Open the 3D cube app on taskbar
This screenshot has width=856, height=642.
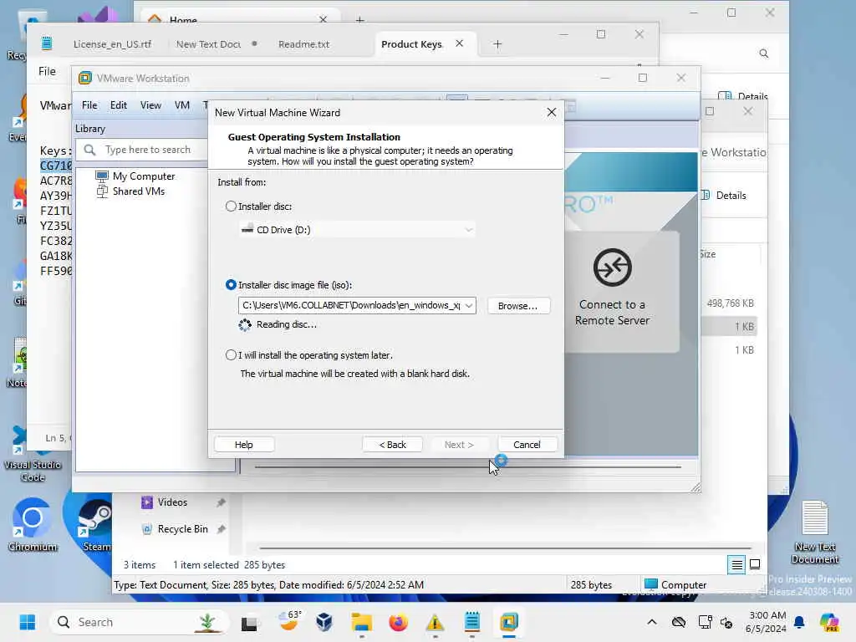click(324, 622)
